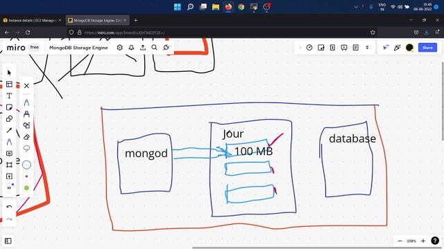
Task: Select the Pen tool in main toolbar
Action: 9,142
